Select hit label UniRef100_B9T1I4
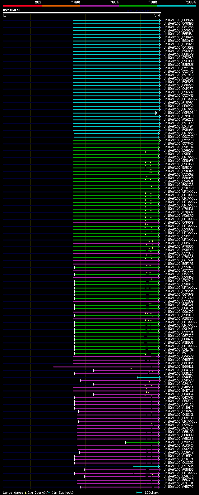199x495 pixels. 179,353
